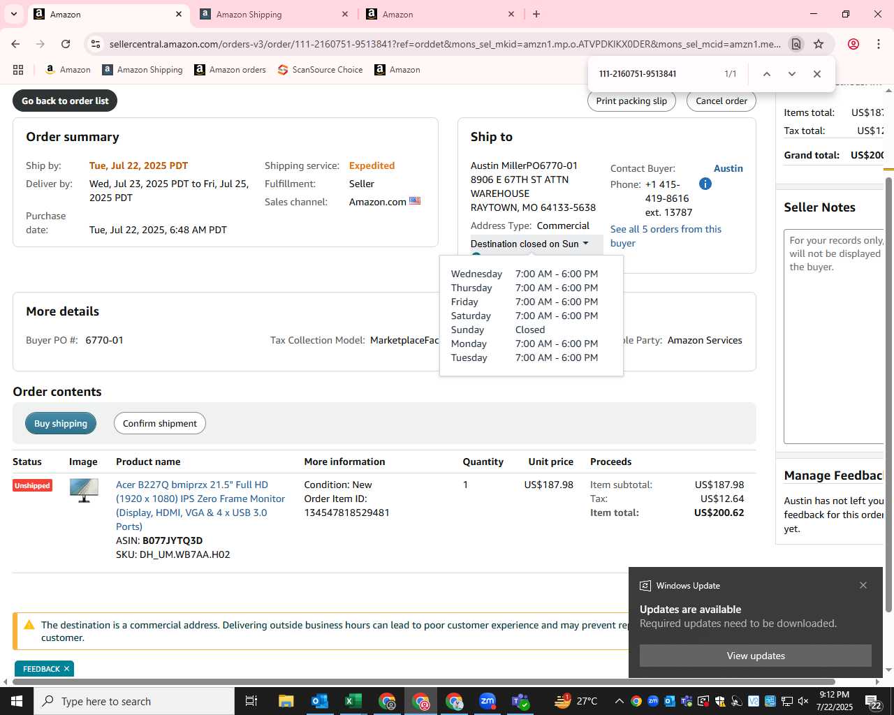The height and width of the screenshot is (715, 894).
Task: Open Excel from the taskbar
Action: (353, 701)
